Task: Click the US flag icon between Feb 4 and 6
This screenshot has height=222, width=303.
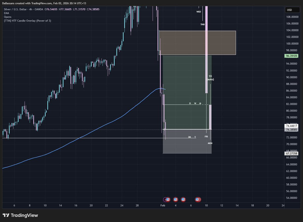Action: pyautogui.click(x=183, y=199)
